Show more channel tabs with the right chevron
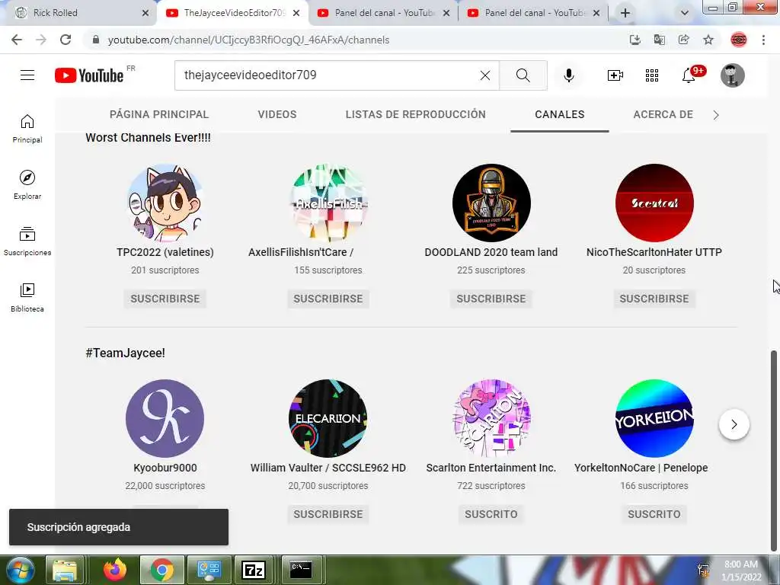 (716, 115)
